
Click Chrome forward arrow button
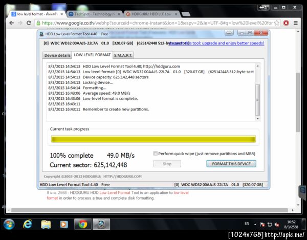point(20,23)
